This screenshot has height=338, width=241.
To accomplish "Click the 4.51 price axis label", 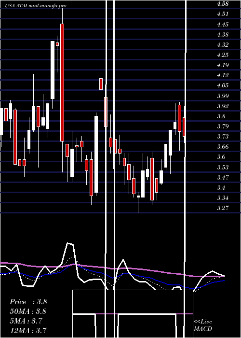I will pos(223,14).
